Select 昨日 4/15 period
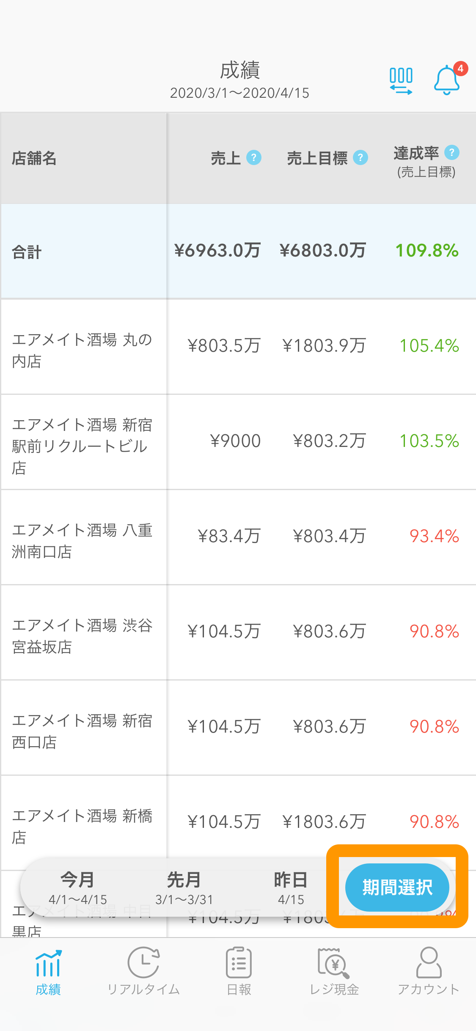 pyautogui.click(x=291, y=888)
